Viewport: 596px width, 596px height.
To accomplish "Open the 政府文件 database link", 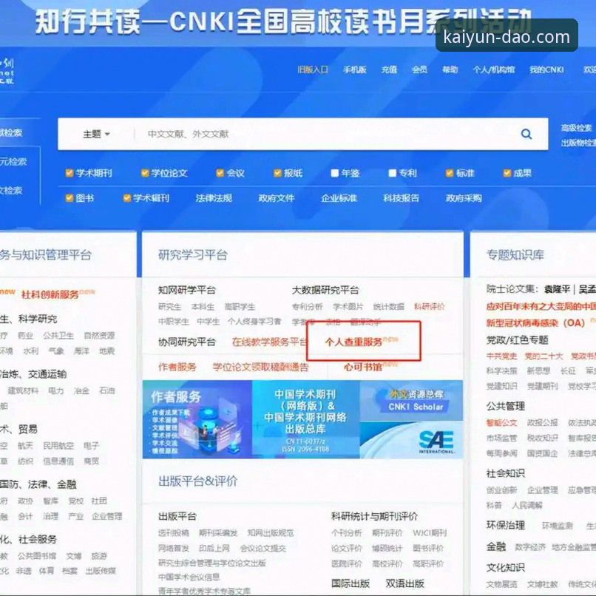I will click(x=277, y=198).
